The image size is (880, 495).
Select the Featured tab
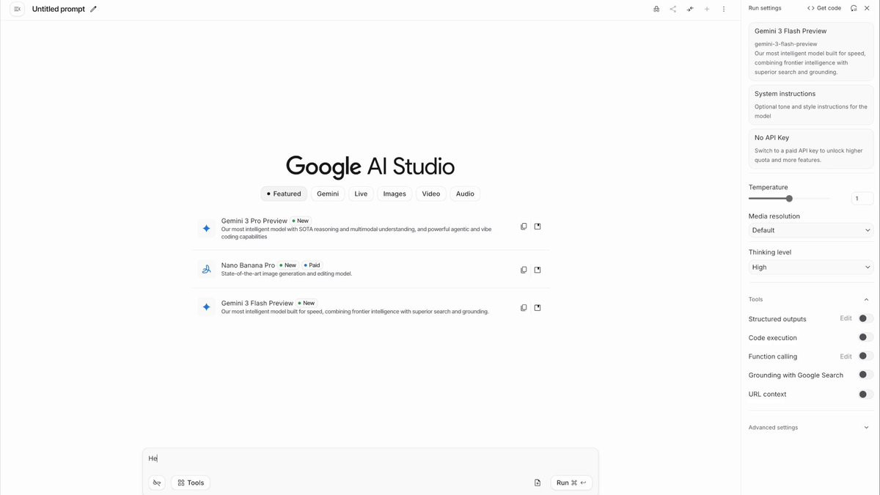[x=284, y=194]
